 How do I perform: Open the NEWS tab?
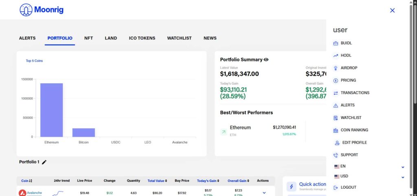point(210,38)
